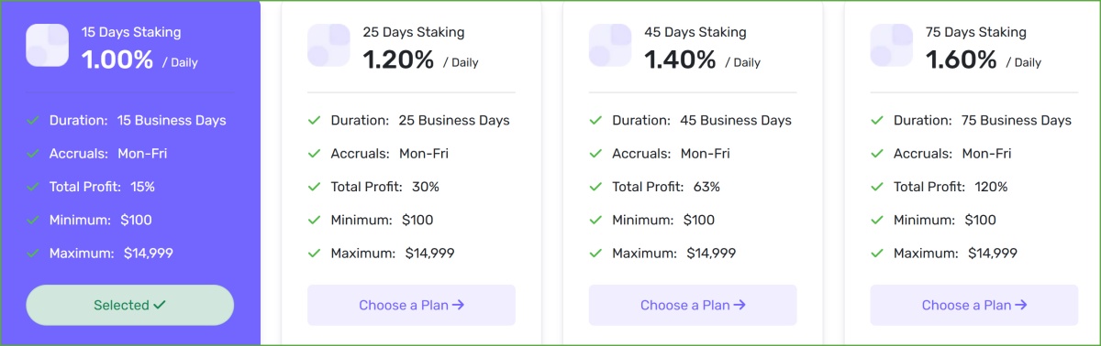The image size is (1101, 346).
Task: Click checkmark next to Total Profit 120%
Action: 878,187
